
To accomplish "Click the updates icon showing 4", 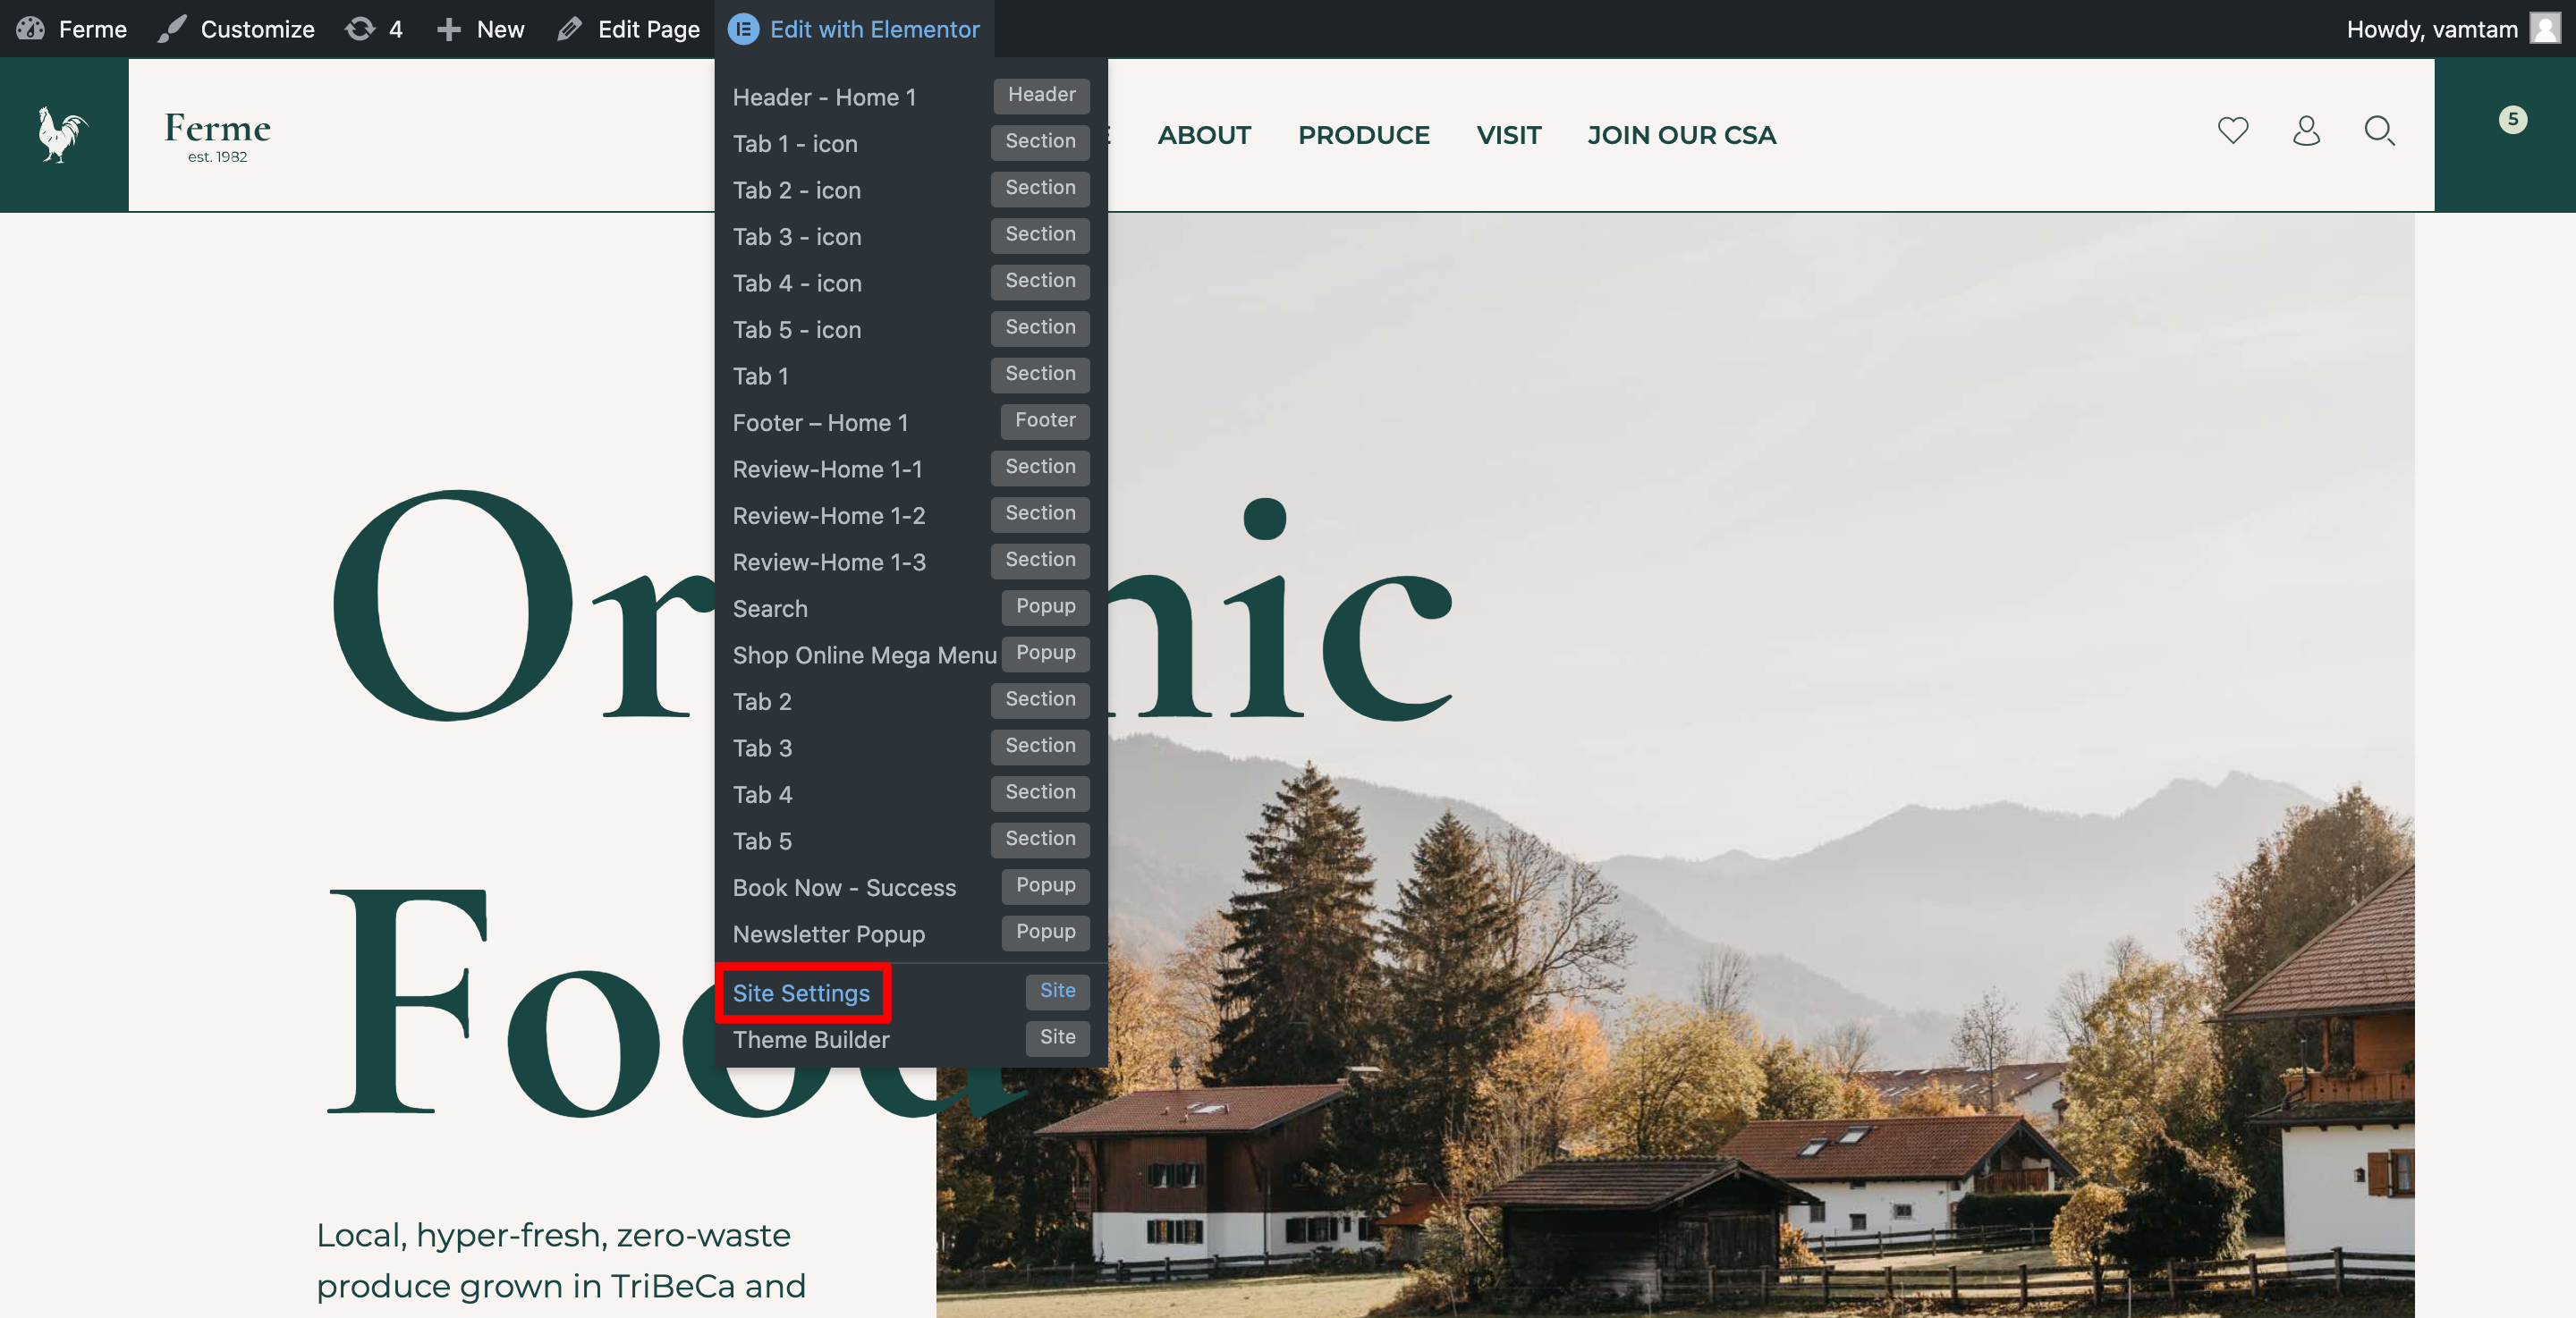I will point(374,29).
